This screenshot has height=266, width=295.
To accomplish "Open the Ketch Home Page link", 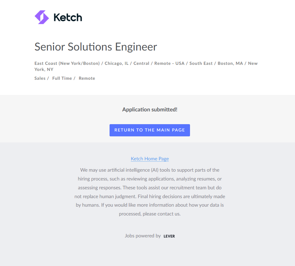I will point(150,159).
